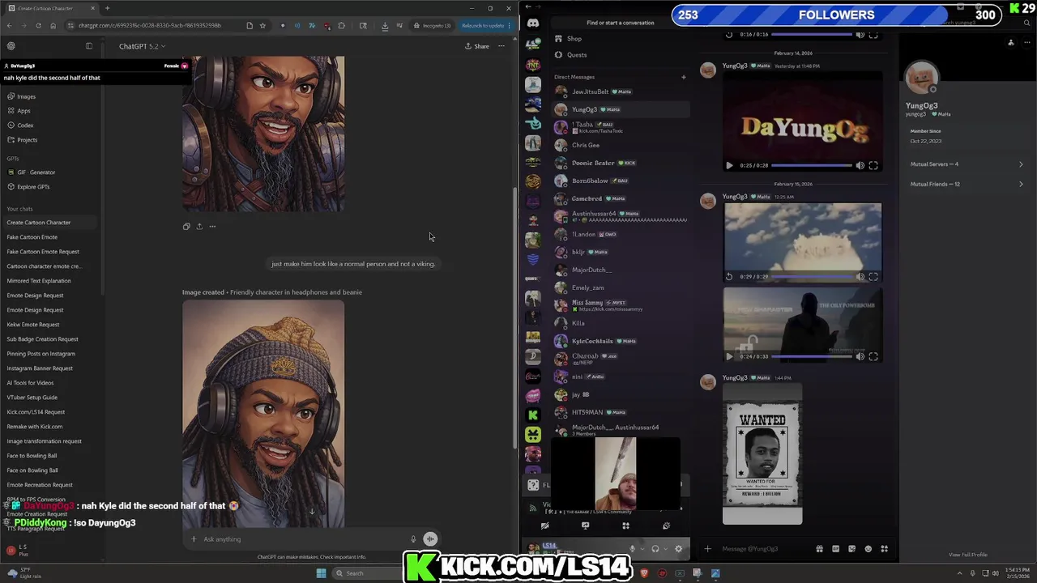The width and height of the screenshot is (1037, 583).
Task: Select the Instagram Banner Request chat
Action: [52, 368]
